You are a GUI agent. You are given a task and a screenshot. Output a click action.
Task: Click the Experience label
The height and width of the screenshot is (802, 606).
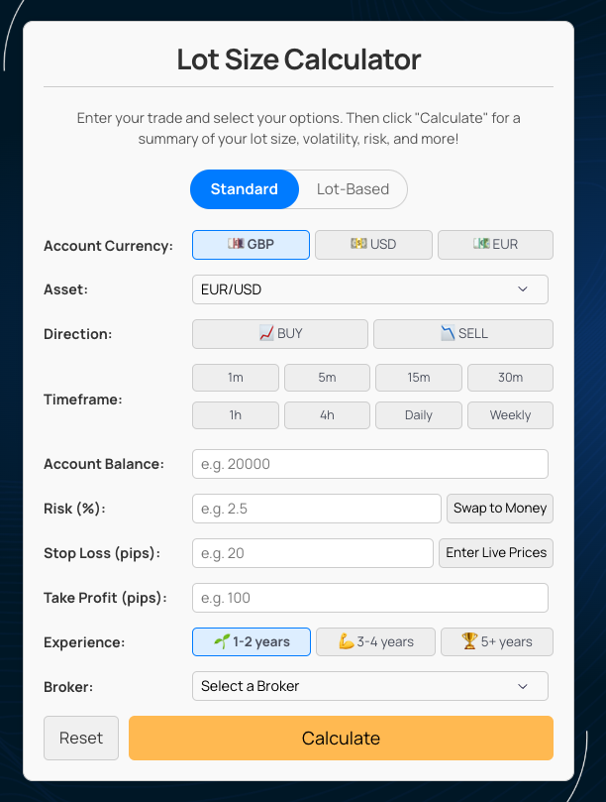tap(84, 642)
